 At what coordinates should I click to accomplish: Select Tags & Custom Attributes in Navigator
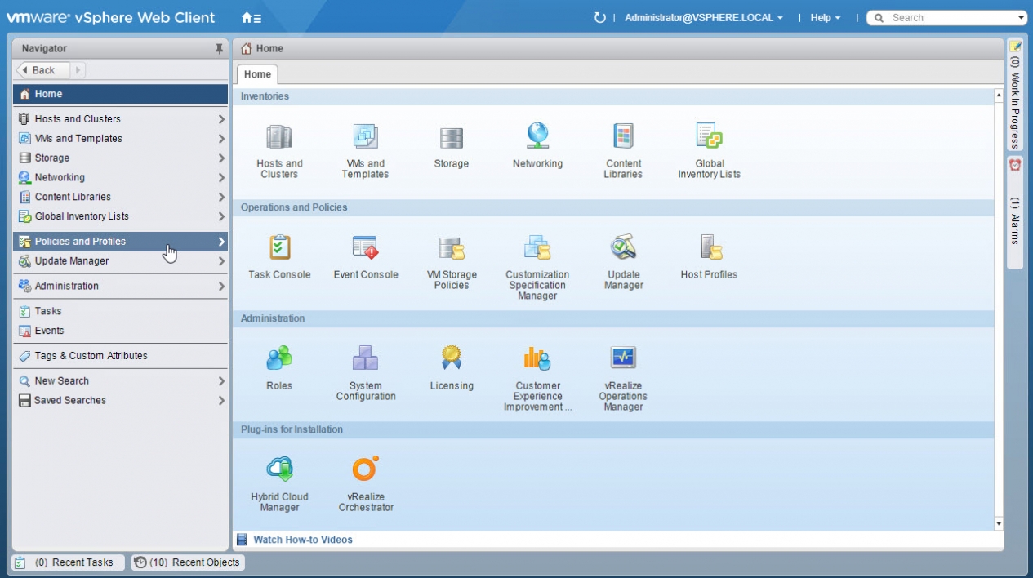click(91, 356)
